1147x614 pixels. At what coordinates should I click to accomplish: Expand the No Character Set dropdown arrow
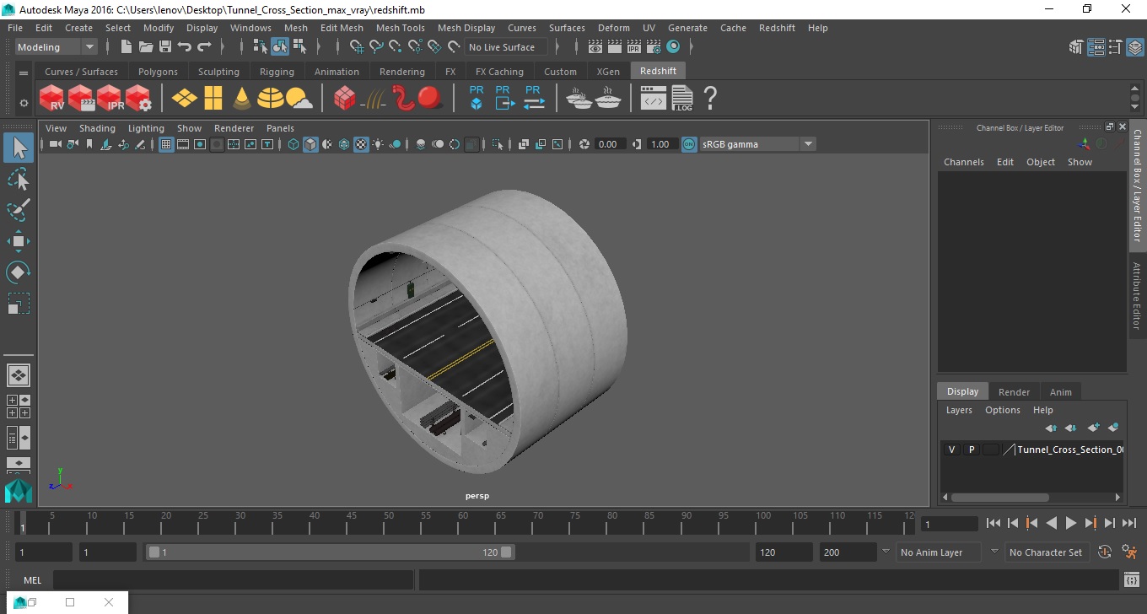994,552
